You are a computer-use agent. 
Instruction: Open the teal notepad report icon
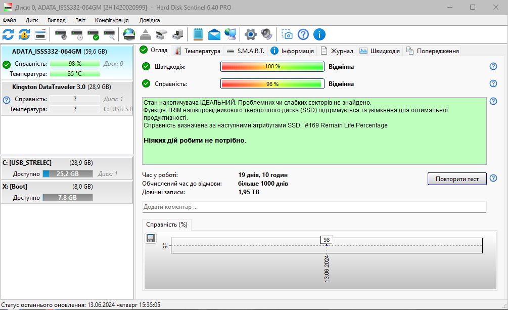pyautogui.click(x=198, y=34)
